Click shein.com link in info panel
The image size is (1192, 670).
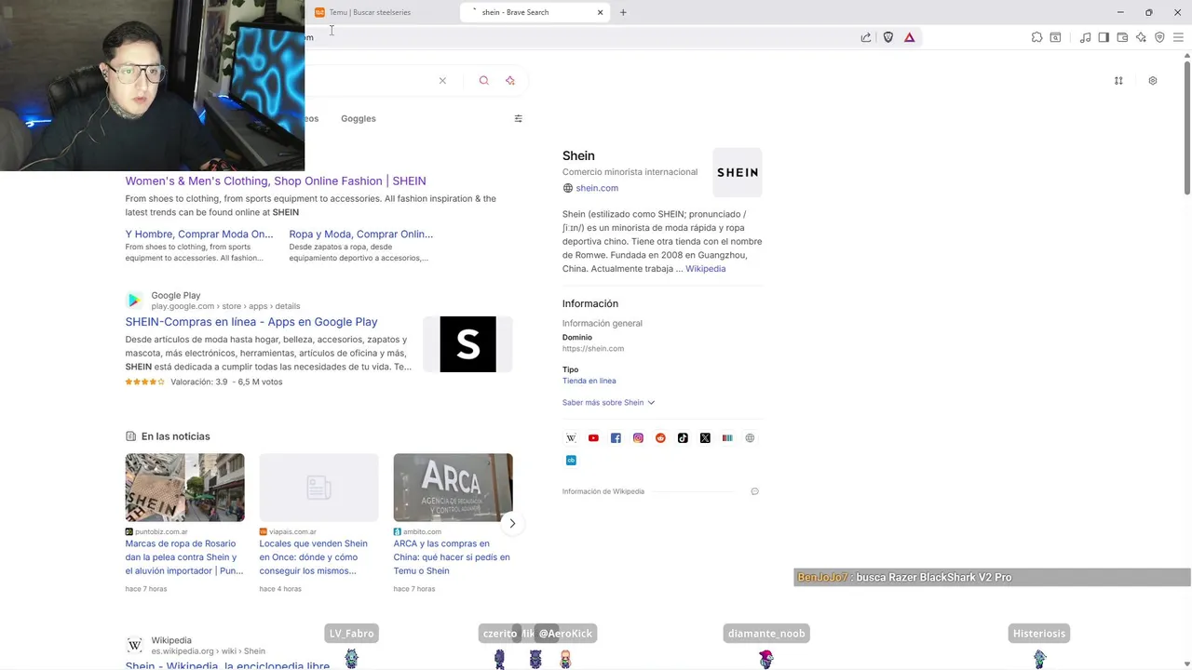[597, 188]
